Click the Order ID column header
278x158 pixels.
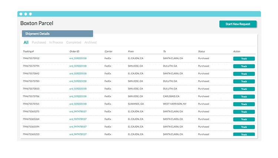74,51
